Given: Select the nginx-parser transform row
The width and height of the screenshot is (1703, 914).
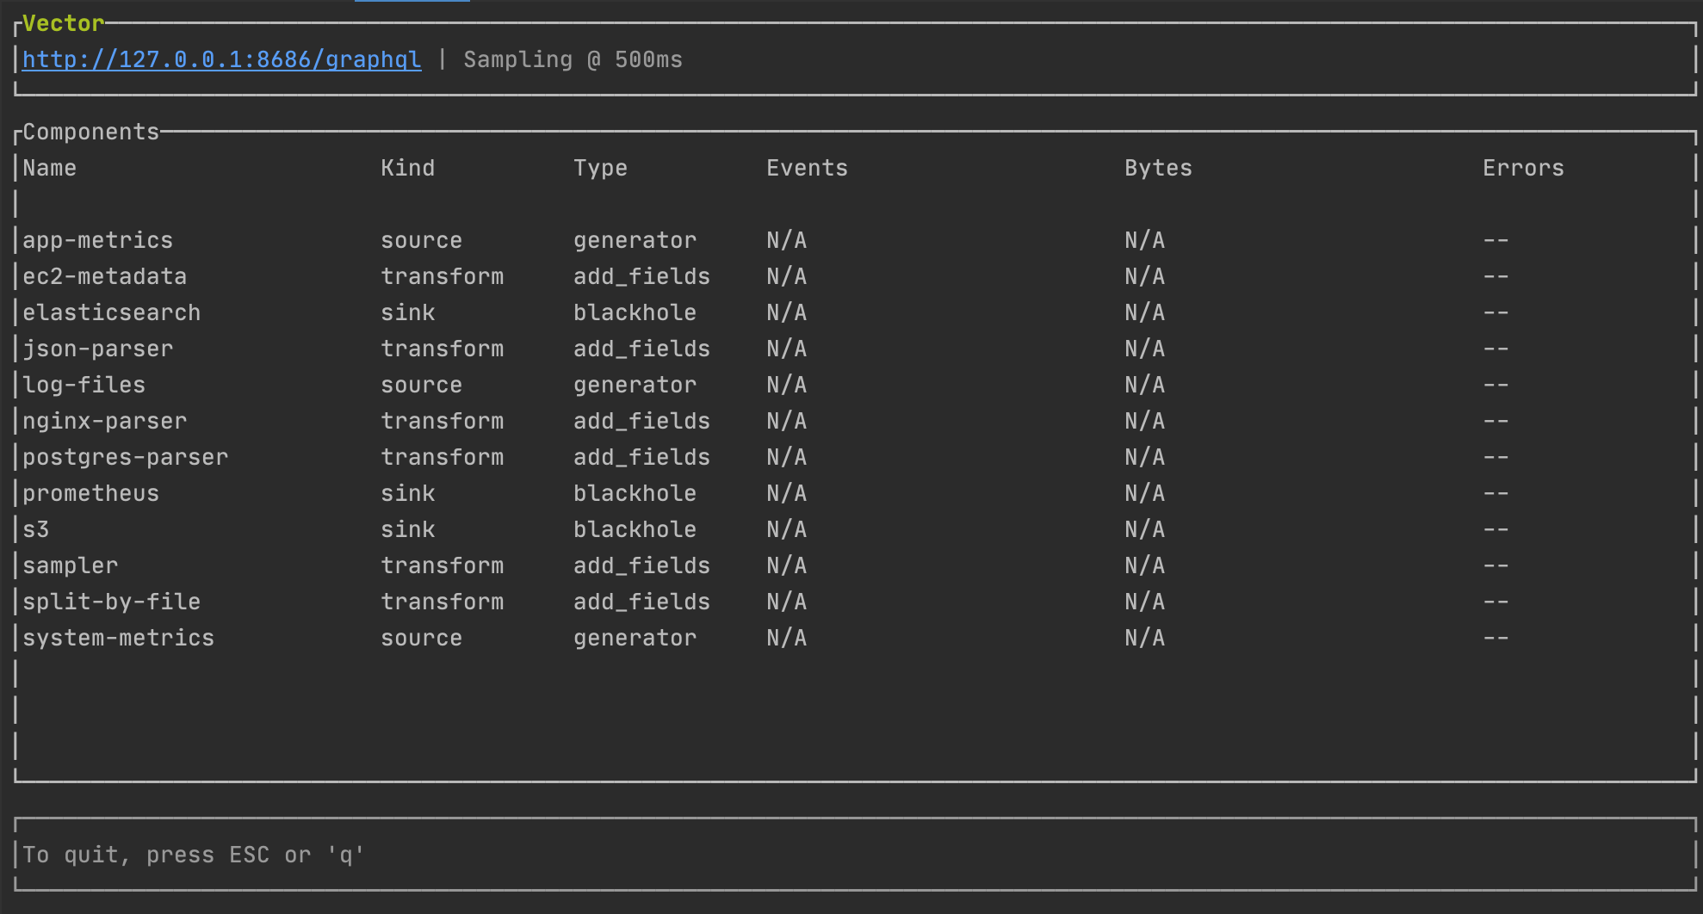Looking at the screenshot, I should tap(103, 421).
